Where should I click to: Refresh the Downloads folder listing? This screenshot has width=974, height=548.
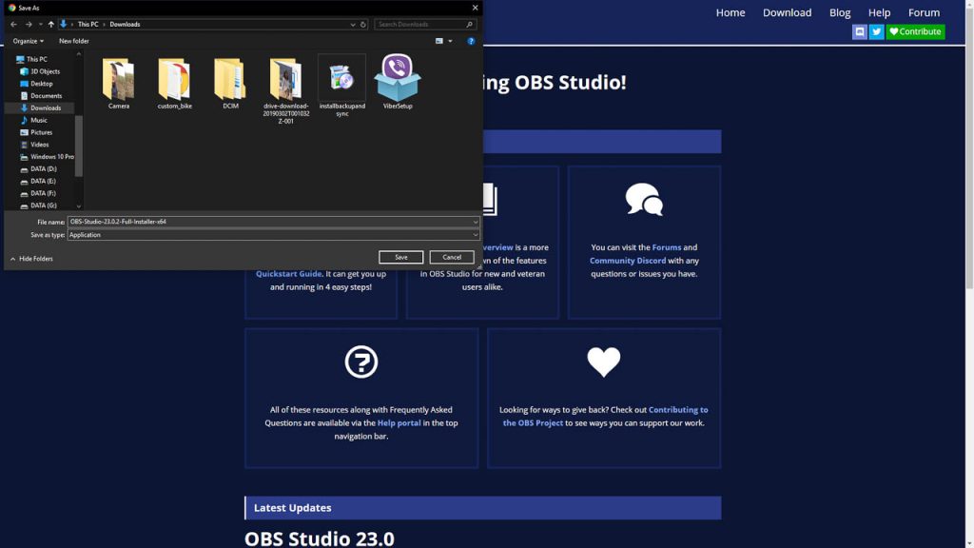click(x=363, y=24)
